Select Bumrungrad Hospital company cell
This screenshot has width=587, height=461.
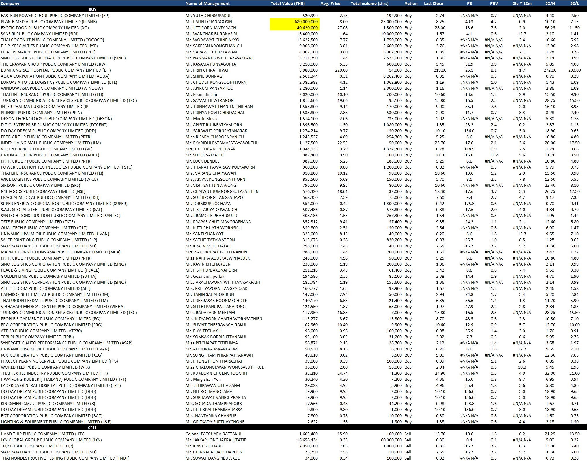(56, 70)
